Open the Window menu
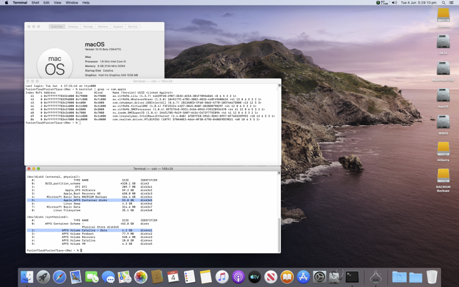Image resolution: width=459 pixels, height=287 pixels. pos(72,3)
